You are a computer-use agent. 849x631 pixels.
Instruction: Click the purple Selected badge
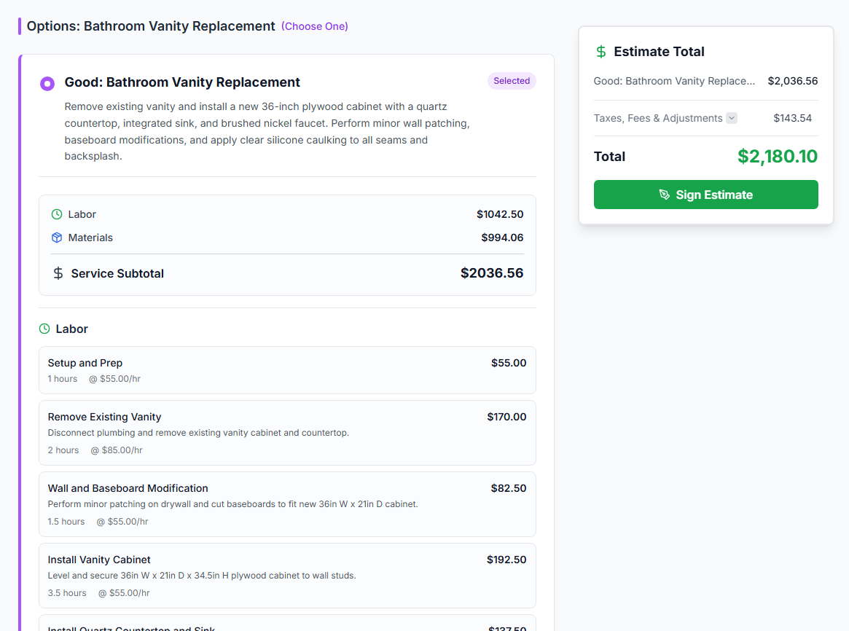click(512, 81)
